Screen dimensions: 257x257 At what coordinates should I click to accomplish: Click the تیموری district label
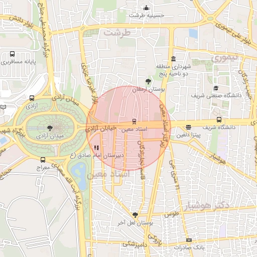click(x=224, y=58)
